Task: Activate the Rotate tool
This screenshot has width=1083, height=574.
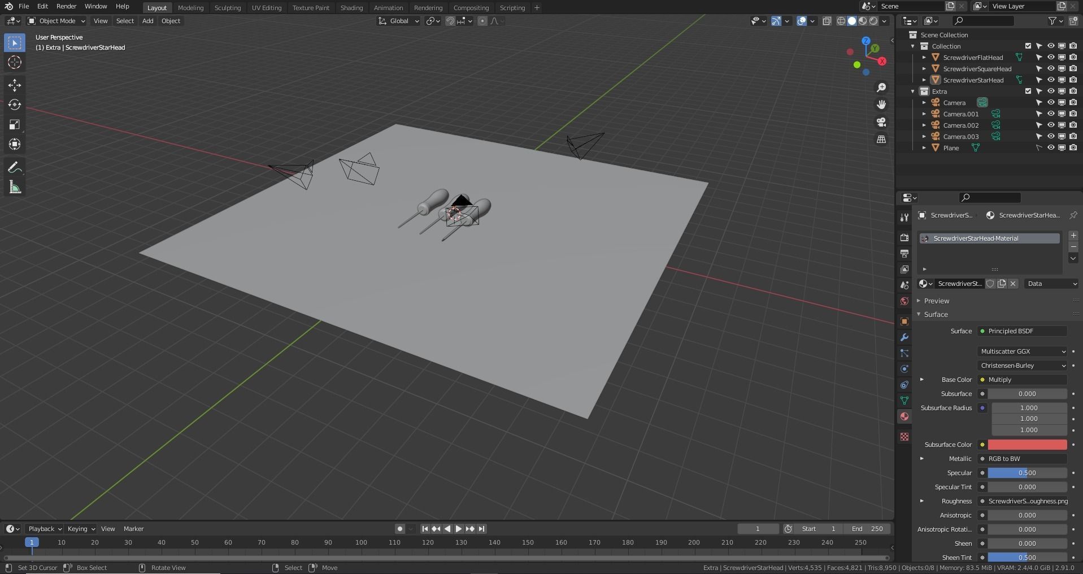Action: pyautogui.click(x=15, y=105)
